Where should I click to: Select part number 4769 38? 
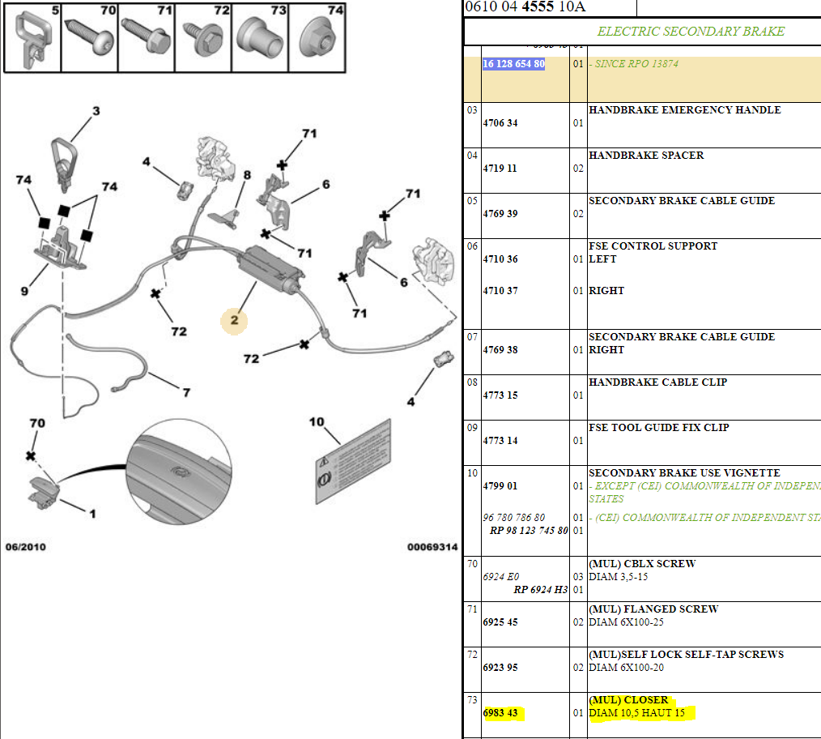coord(500,349)
